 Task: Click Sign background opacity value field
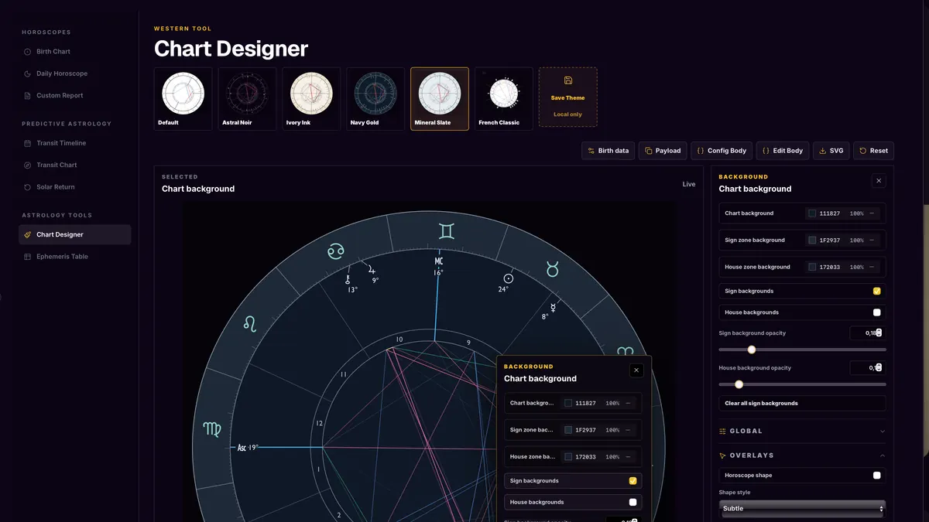[867, 333]
